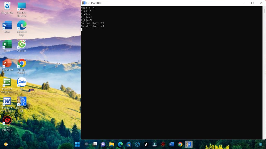
Task: Open the blue C circle taskbar app
Action: coord(137,144)
